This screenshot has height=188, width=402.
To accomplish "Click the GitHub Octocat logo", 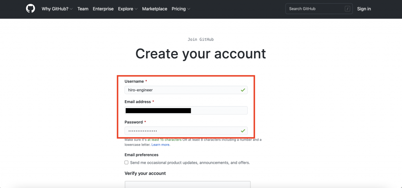I will coord(30,9).
